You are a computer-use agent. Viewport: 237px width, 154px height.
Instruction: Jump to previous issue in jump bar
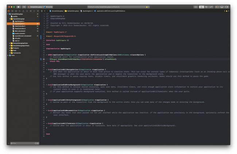(x=225, y=11)
